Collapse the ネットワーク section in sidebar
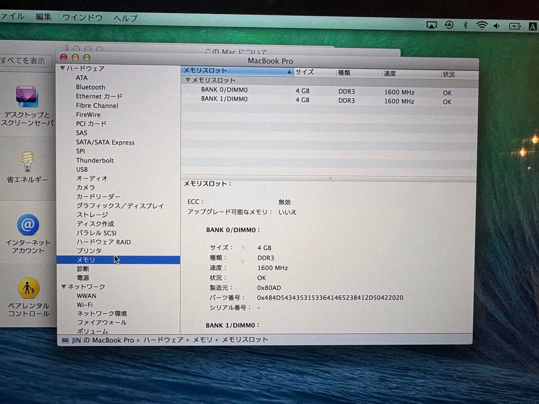This screenshot has height=404, width=539. coord(63,286)
